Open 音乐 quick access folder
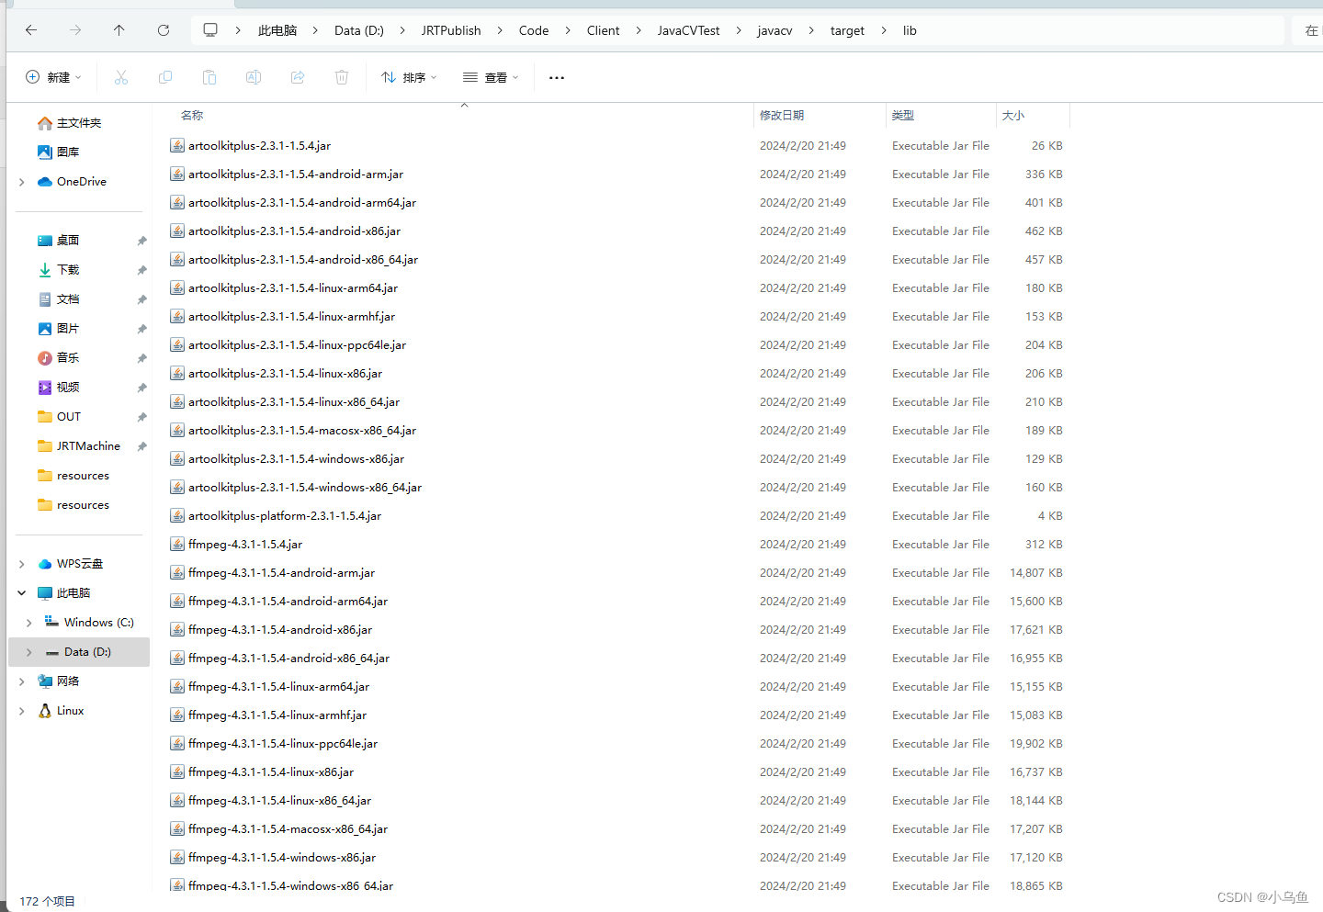The width and height of the screenshot is (1323, 912). point(68,358)
